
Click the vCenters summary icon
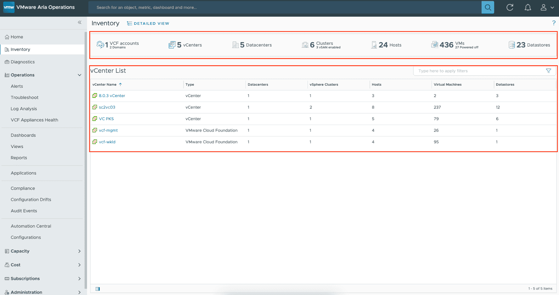(x=172, y=45)
